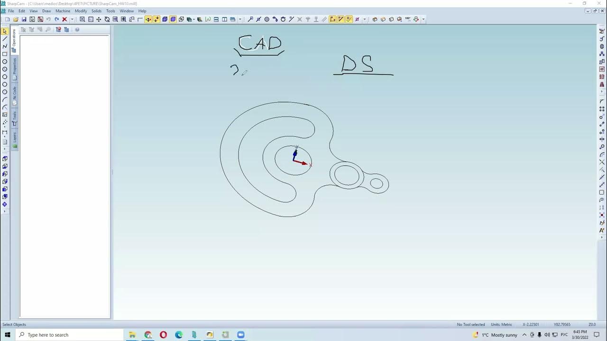Open the Window menu

(127, 11)
